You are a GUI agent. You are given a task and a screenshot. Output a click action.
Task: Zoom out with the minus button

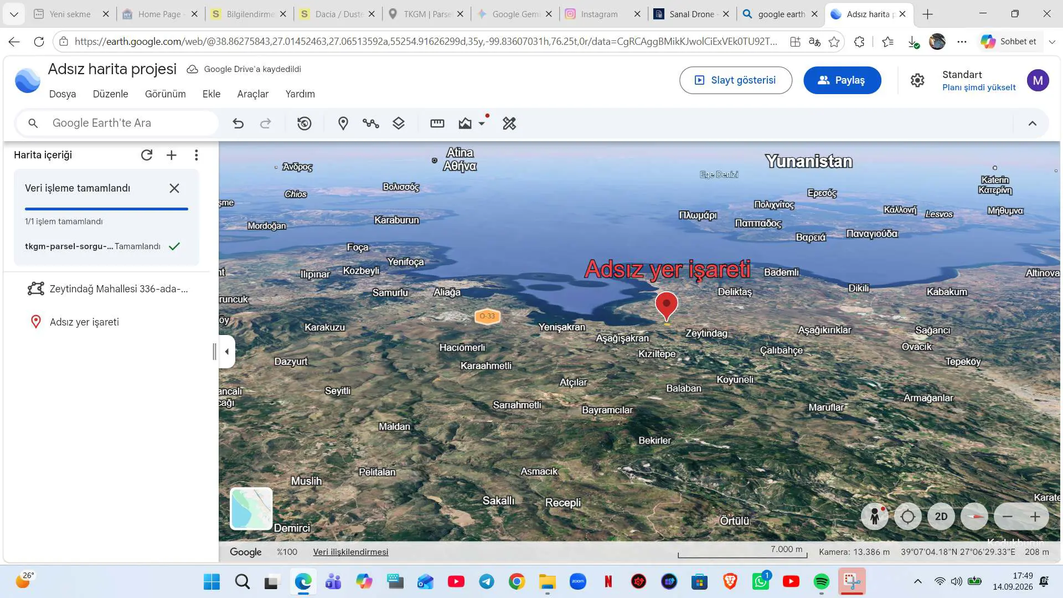(1008, 517)
